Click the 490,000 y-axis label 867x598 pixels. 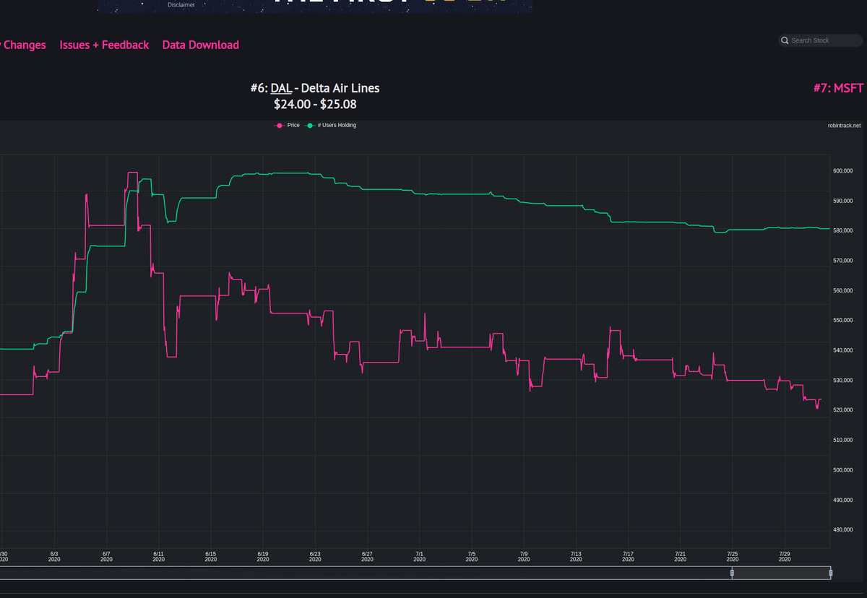pos(843,500)
